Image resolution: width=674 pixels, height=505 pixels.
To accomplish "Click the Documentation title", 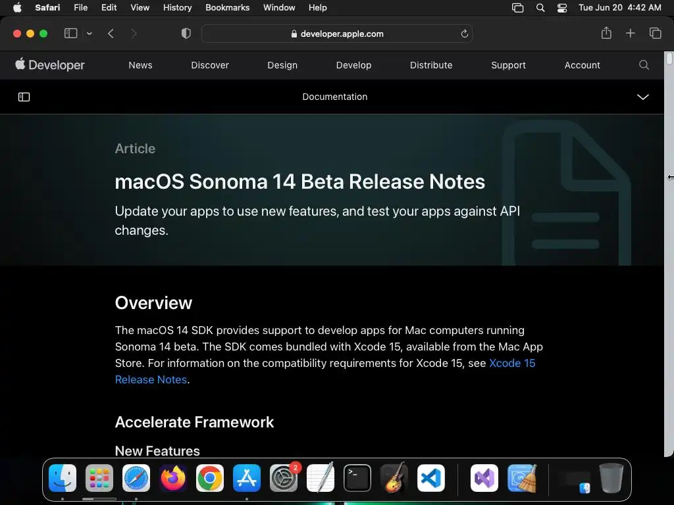I will (x=335, y=97).
